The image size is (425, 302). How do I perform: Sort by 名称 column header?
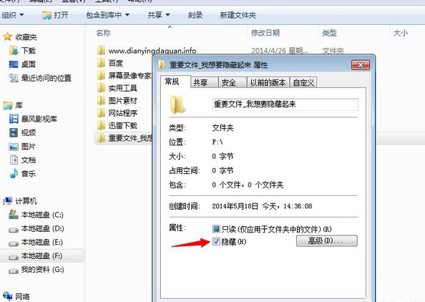pos(103,33)
